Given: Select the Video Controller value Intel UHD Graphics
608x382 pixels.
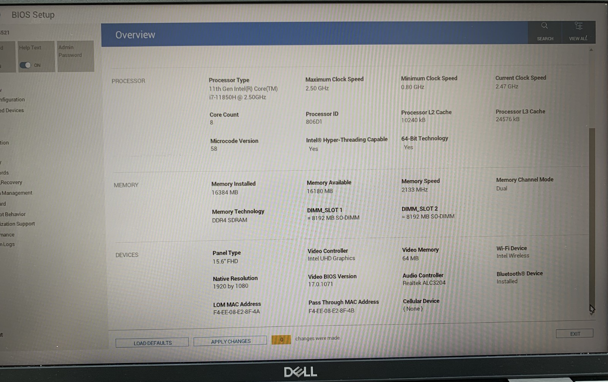Looking at the screenshot, I should 331,258.
